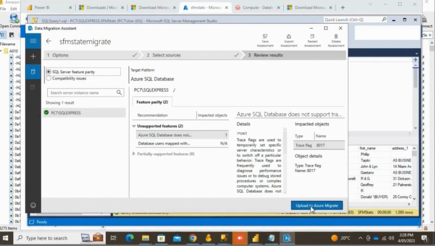Click the search magnifier in server instance field
This screenshot has height=246, width=435.
point(119,93)
